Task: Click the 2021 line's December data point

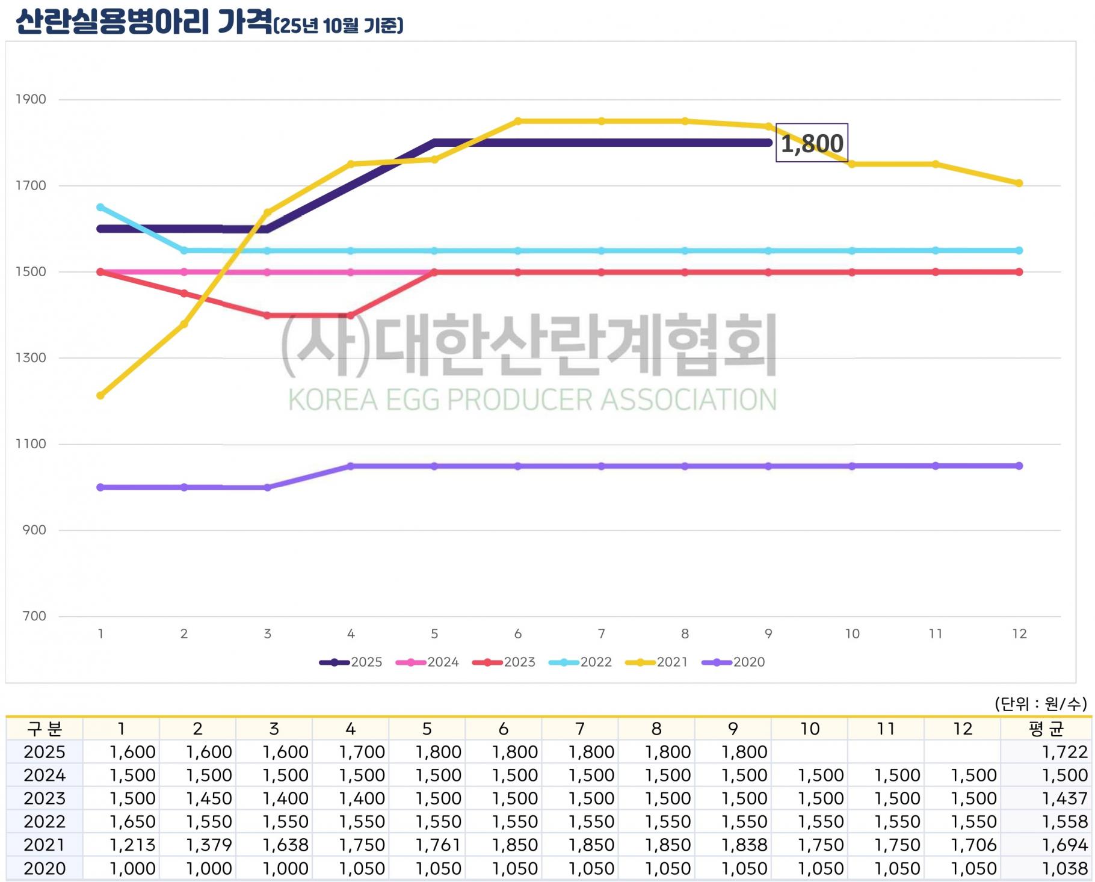Action: coord(1019,183)
